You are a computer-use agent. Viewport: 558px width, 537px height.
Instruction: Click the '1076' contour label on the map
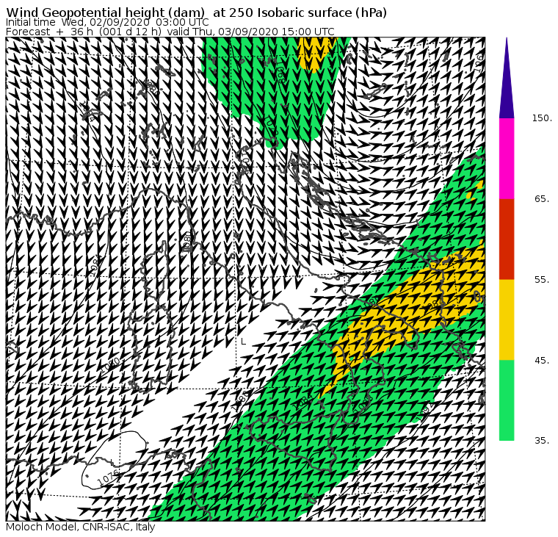pos(108,477)
